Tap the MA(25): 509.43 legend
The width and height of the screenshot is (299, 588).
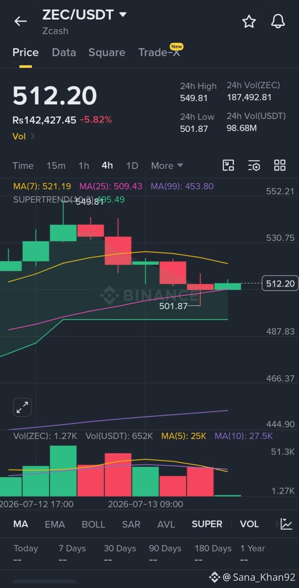pos(111,186)
